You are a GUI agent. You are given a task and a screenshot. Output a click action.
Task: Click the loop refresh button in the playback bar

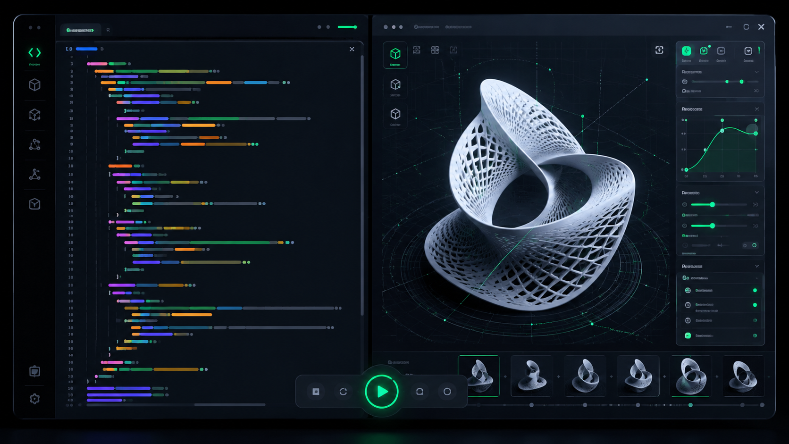tap(344, 392)
